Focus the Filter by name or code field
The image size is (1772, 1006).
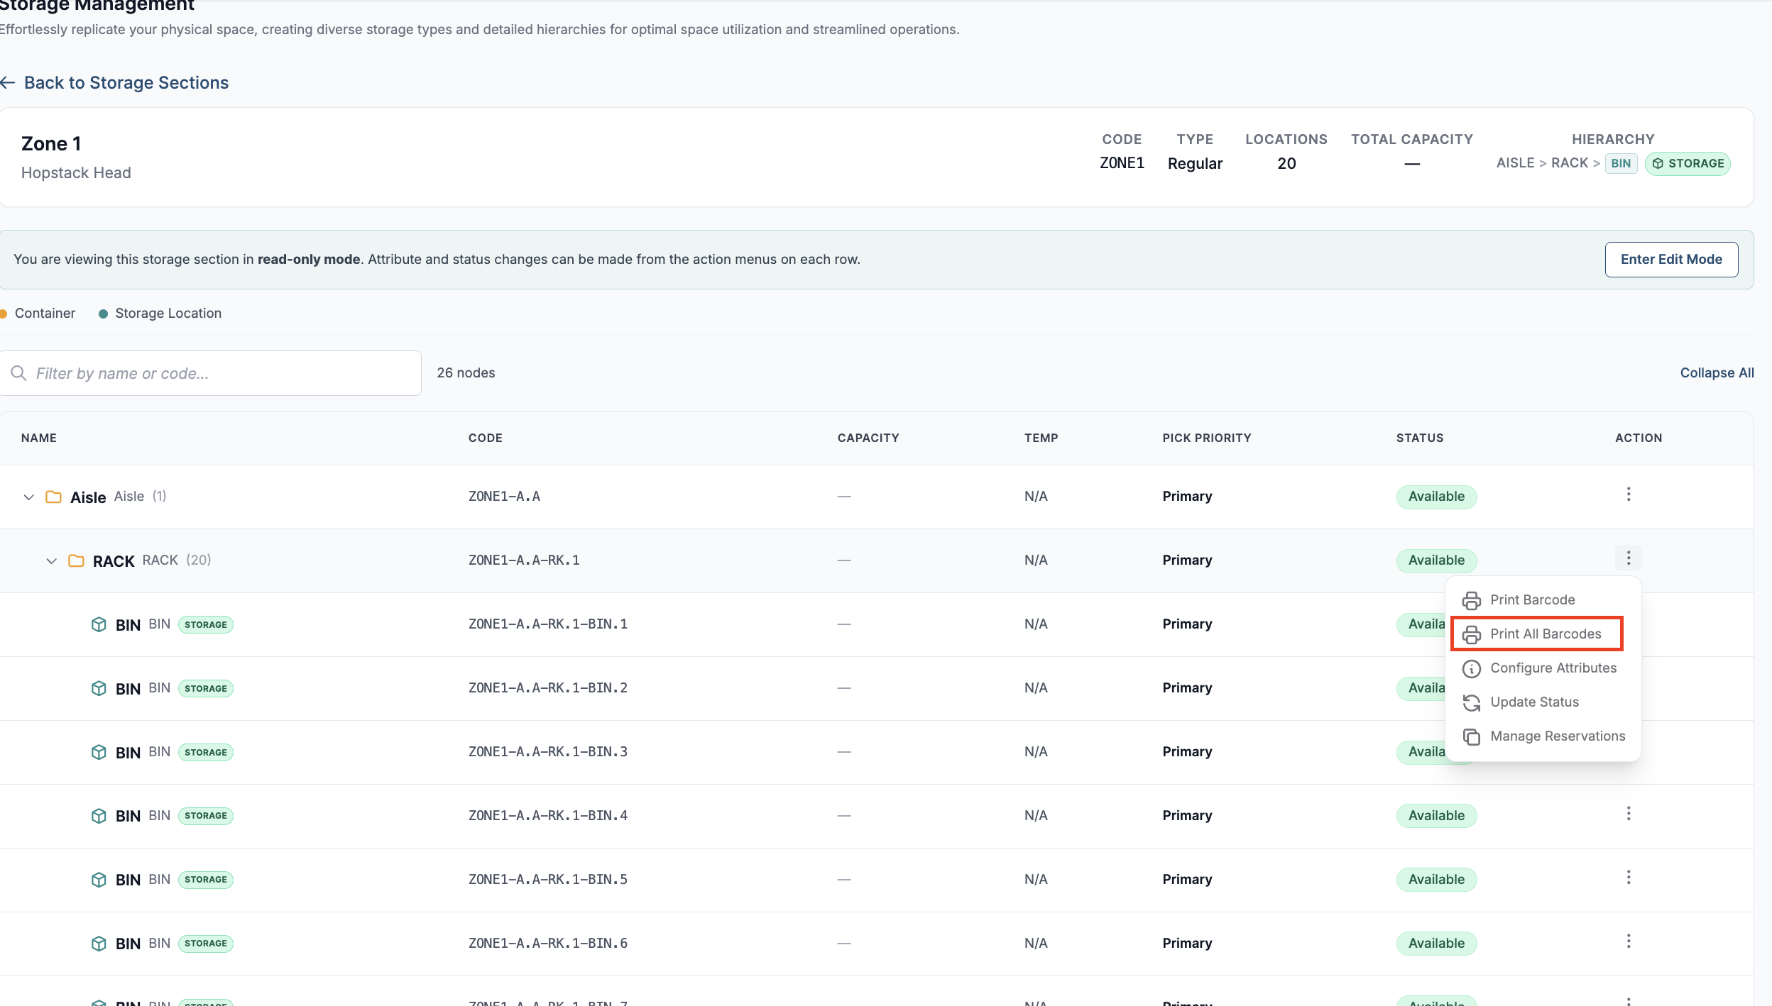(x=211, y=373)
